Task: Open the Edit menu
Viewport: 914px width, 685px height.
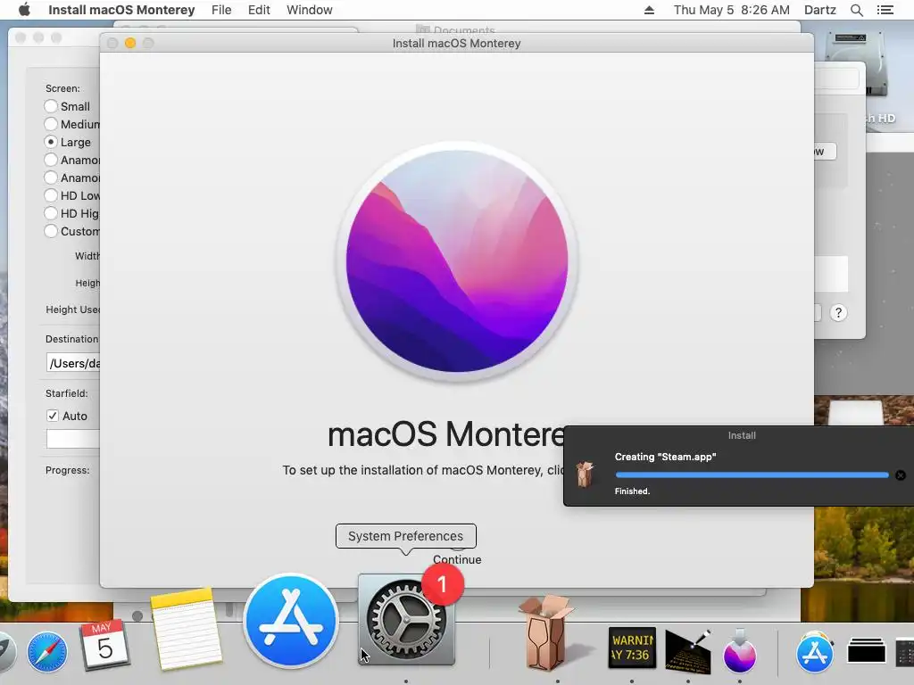Action: pyautogui.click(x=259, y=10)
